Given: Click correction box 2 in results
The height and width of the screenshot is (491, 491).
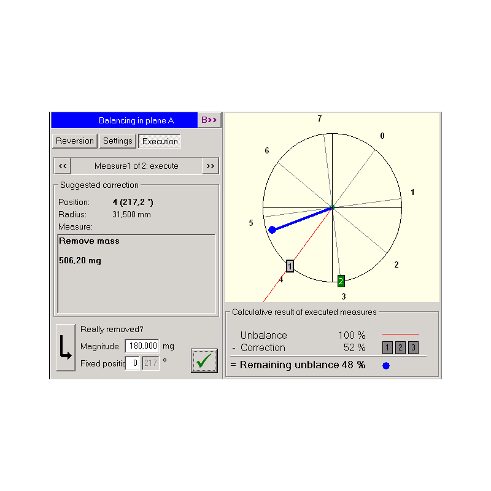Looking at the screenshot, I should pos(400,348).
